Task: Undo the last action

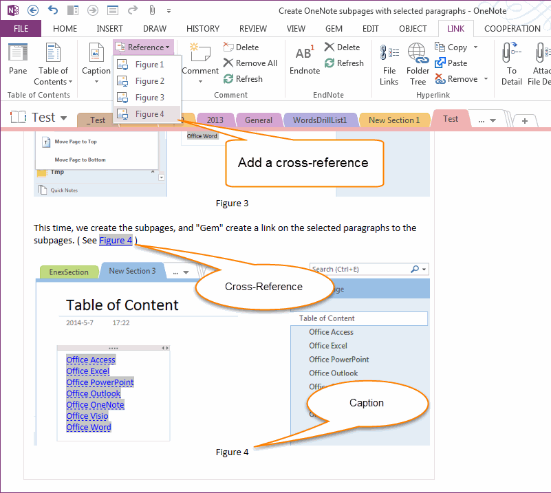Action: coord(53,10)
